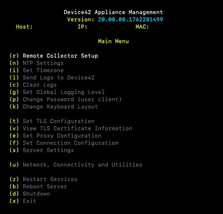Viewport: 223px width, 214px height.
Task: Select View TLS Certificate Information
Action: [77, 129]
